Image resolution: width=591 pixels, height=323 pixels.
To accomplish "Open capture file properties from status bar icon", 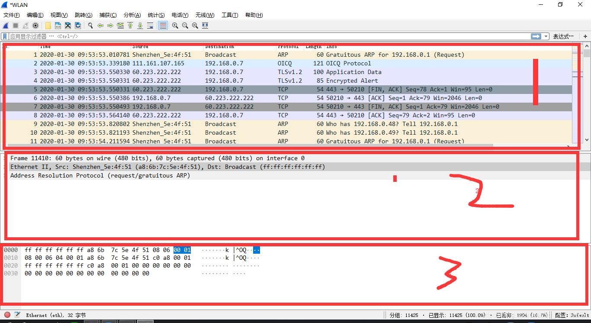I will 17,315.
